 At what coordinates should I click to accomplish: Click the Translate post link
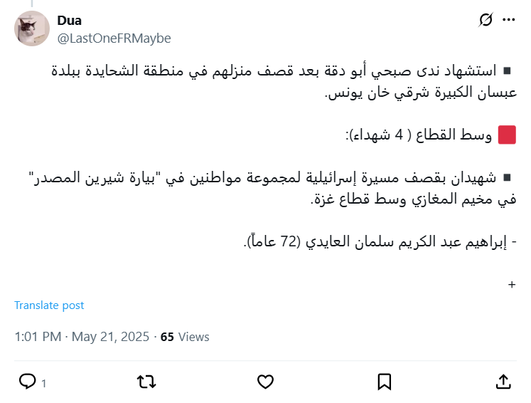(49, 305)
